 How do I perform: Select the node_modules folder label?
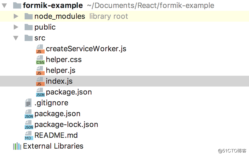[x=60, y=17]
